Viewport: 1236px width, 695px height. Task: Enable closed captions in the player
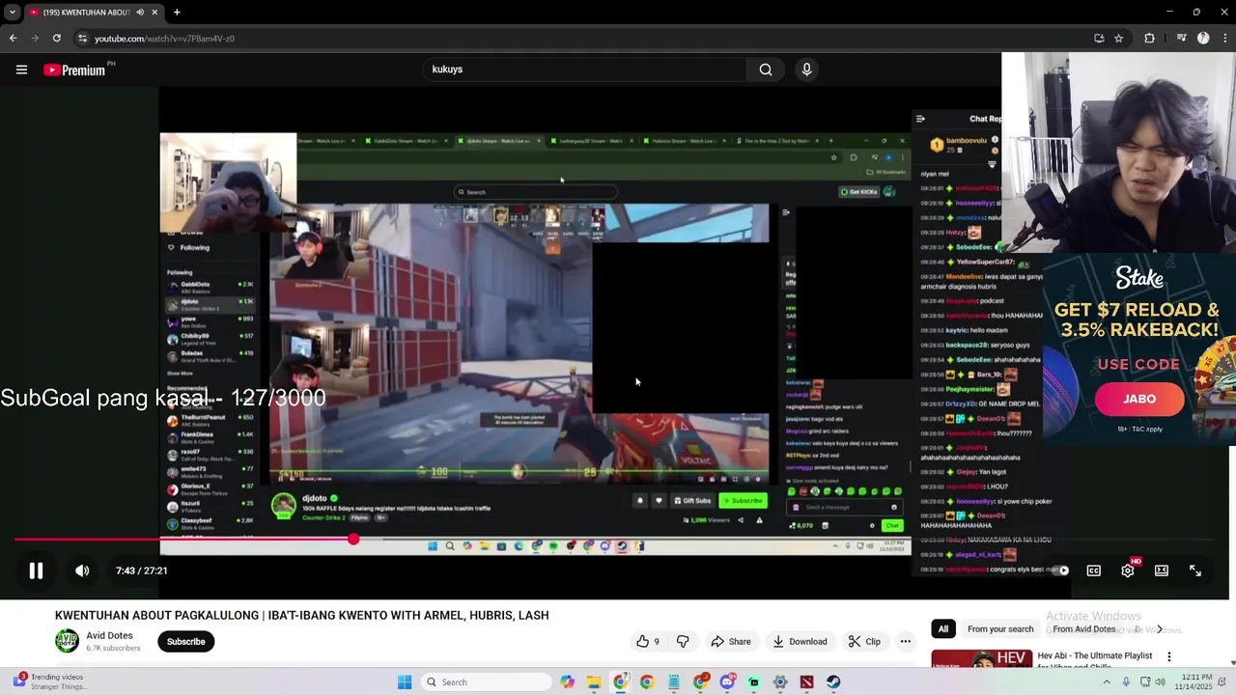pos(1093,570)
